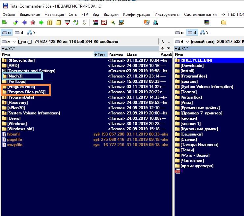Select drive d button in left panel

coord(19,33)
